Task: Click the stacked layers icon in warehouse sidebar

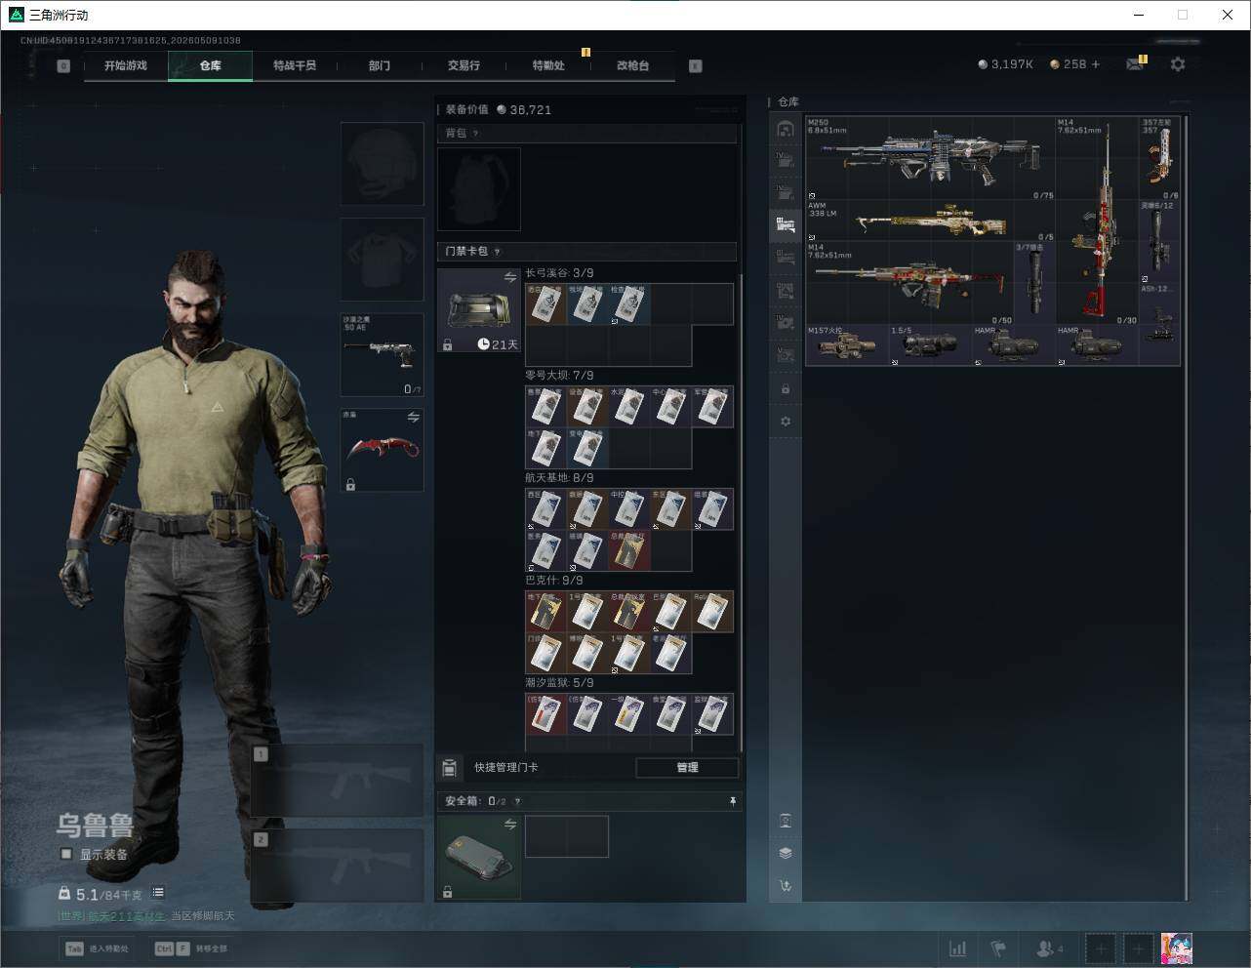Action: coord(786,853)
